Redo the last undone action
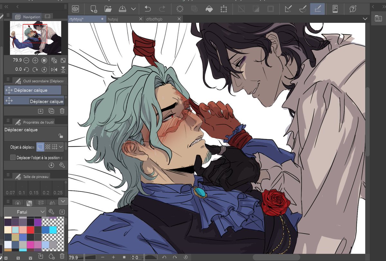Viewport: 386px width, 261px height. coord(162,9)
